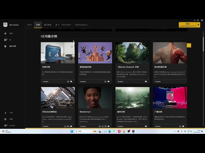Click the yellow floating menu button
This screenshot has height=153, width=205.
click(189, 45)
